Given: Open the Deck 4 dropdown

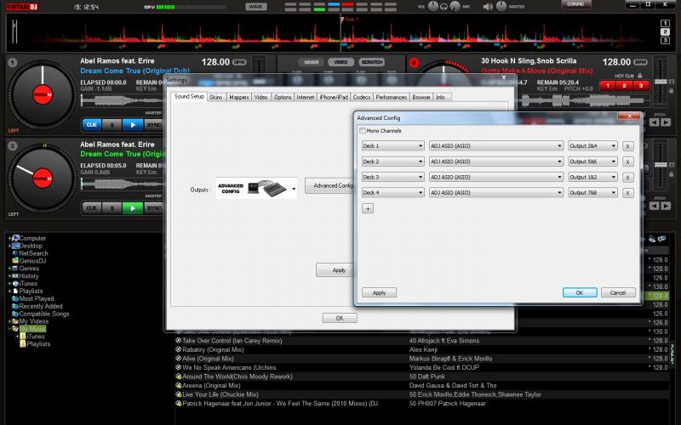Looking at the screenshot, I should pyautogui.click(x=392, y=193).
